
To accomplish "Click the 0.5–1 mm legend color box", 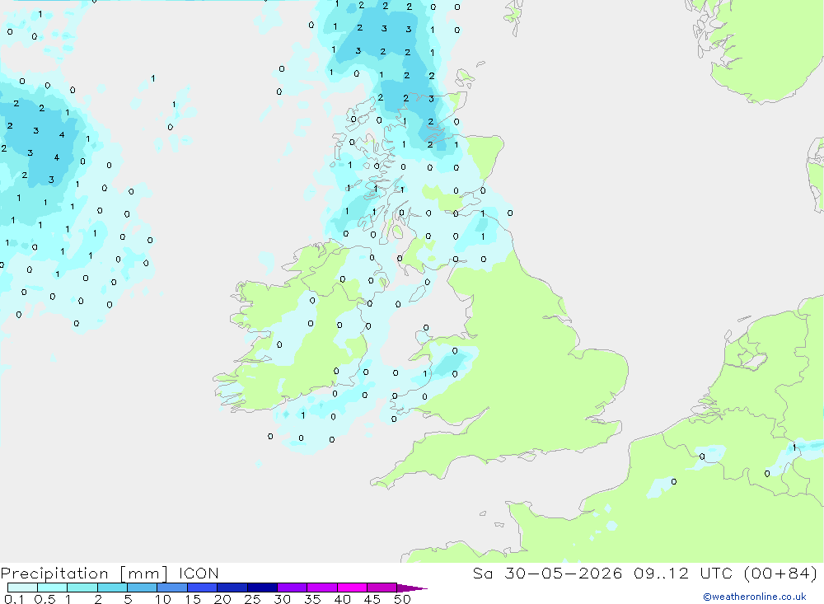I will (52, 588).
